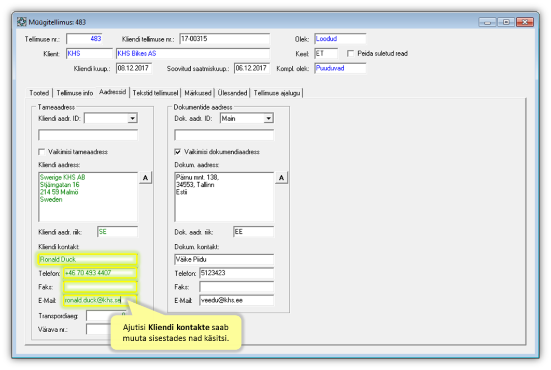Click the client Telefon field +46 70 493 4407

tap(100, 273)
